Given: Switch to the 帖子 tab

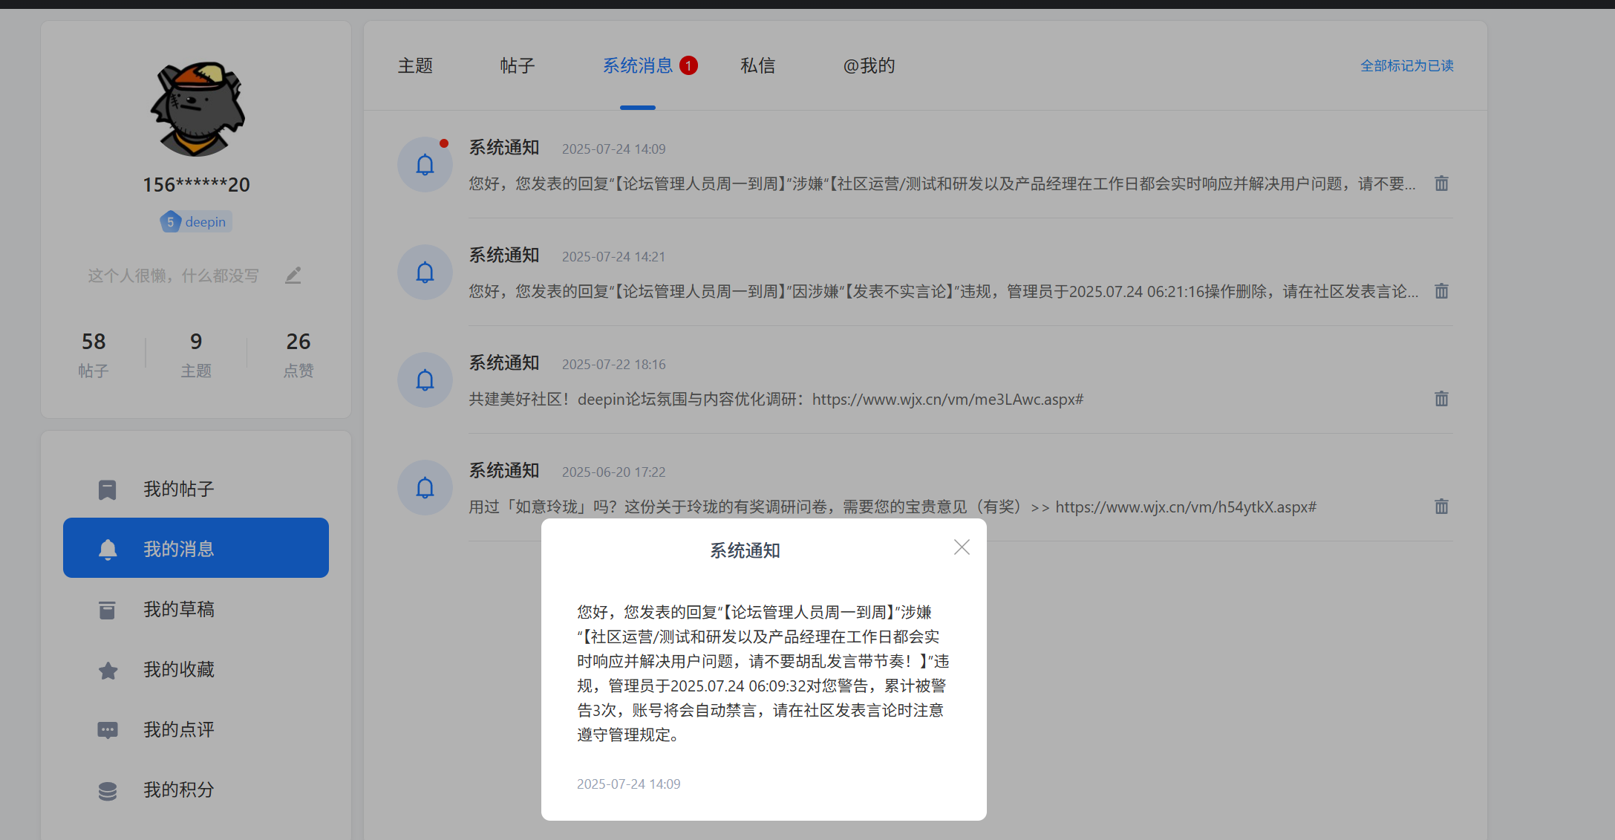Looking at the screenshot, I should [x=518, y=66].
